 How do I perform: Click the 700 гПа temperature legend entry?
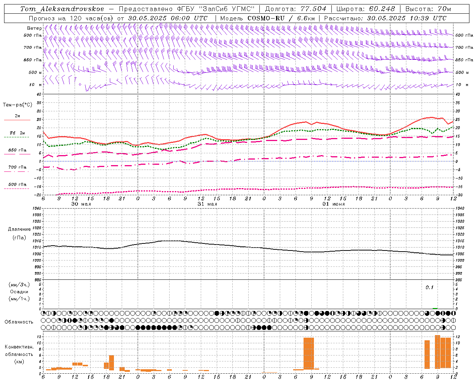(17, 167)
